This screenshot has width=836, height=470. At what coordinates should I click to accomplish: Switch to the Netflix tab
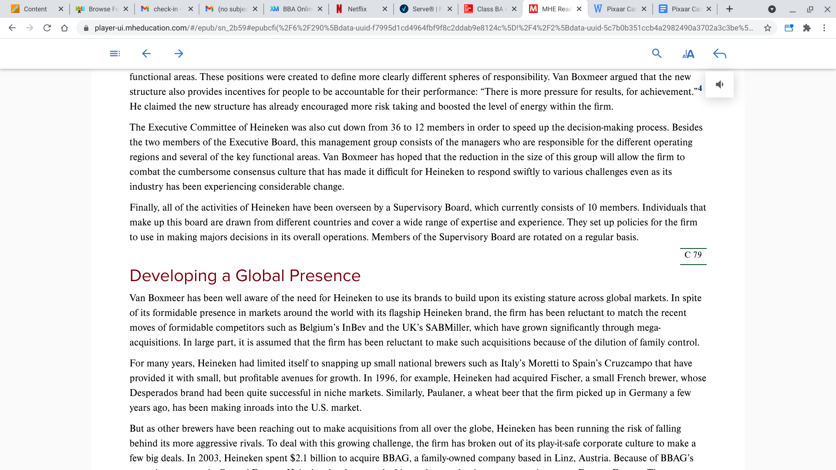(357, 9)
